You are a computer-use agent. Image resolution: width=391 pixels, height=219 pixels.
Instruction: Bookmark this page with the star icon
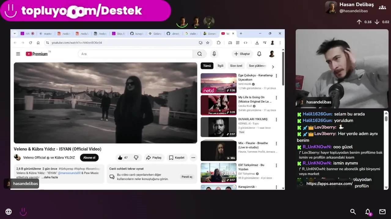coord(208,43)
